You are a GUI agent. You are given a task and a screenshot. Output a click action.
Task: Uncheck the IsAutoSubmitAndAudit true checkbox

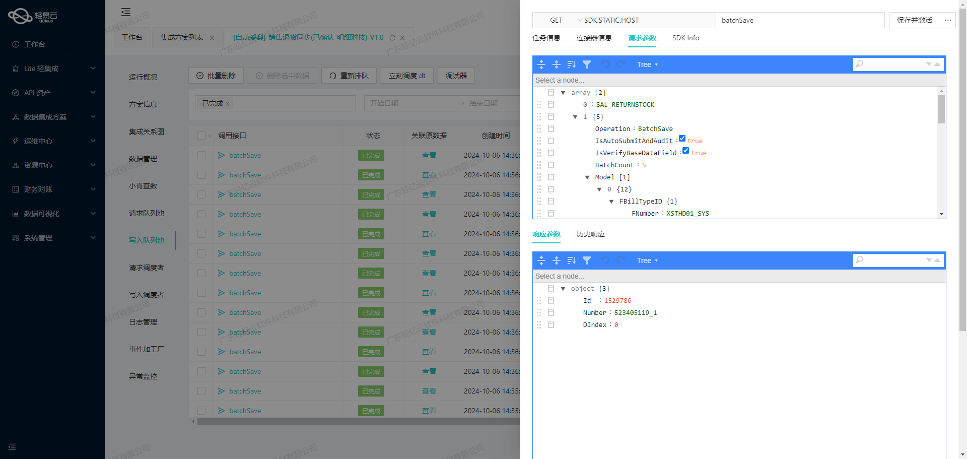[682, 138]
